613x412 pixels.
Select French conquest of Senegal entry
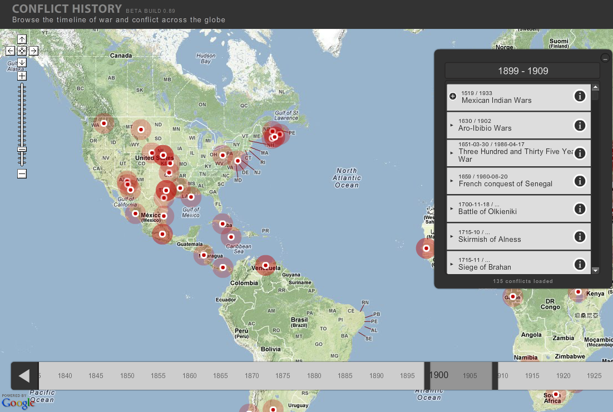coord(518,181)
